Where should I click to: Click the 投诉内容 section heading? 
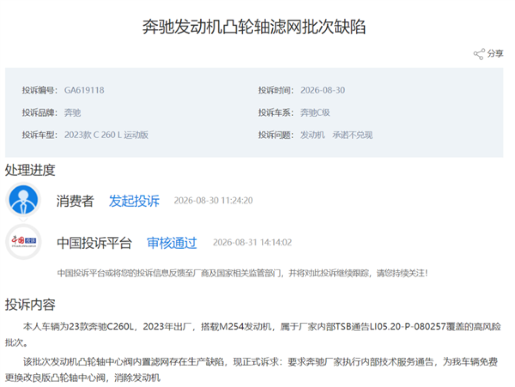[x=30, y=304]
